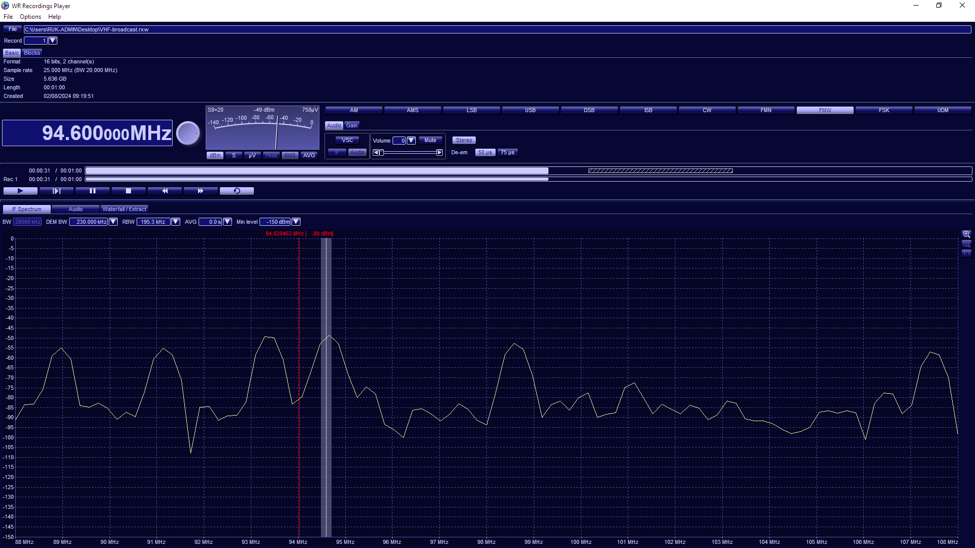The height and width of the screenshot is (548, 975).
Task: Click the VSC button
Action: click(347, 141)
